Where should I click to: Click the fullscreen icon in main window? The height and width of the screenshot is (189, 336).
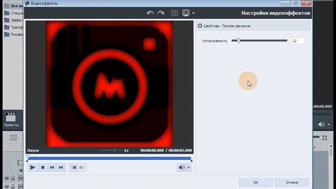pos(324,138)
